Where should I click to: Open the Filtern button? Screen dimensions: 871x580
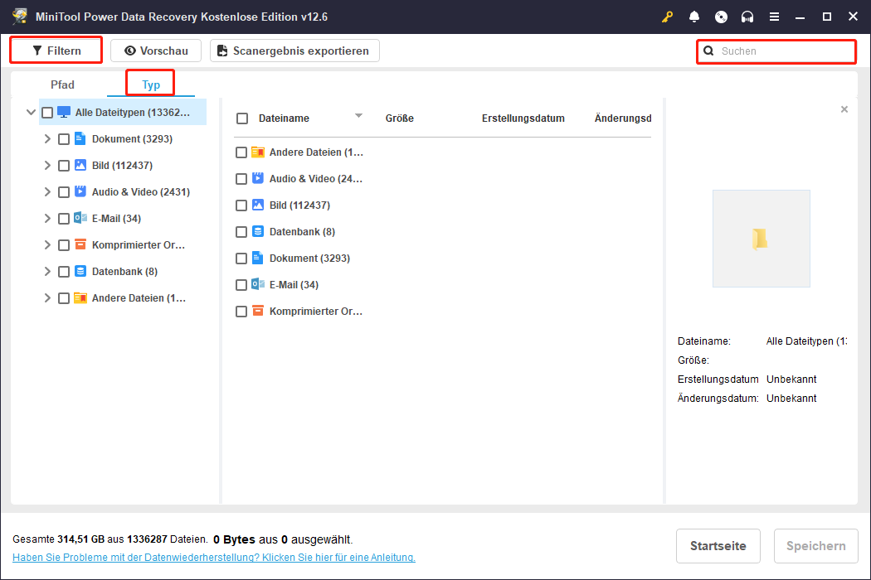click(x=56, y=51)
